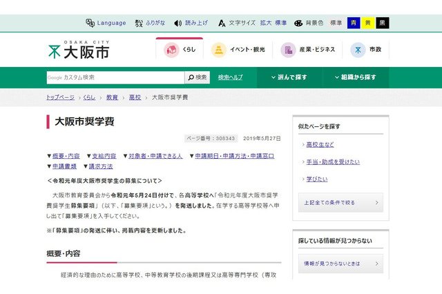Viewport: 442px width, 294px height.
Task: Open the 検索ヘルプ link
Action: click(230, 77)
